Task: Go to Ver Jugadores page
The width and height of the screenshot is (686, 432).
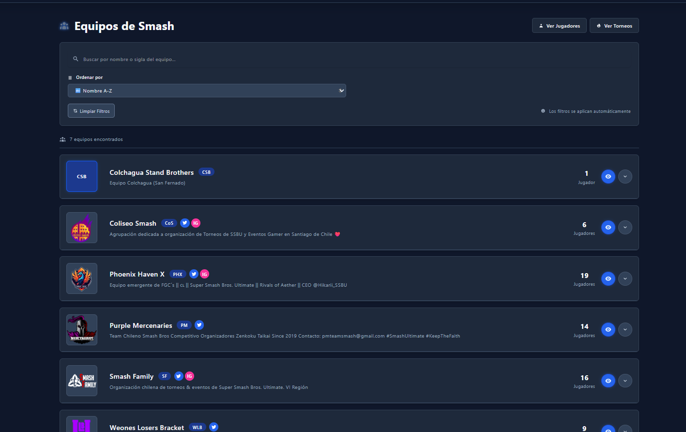Action: pos(559,26)
